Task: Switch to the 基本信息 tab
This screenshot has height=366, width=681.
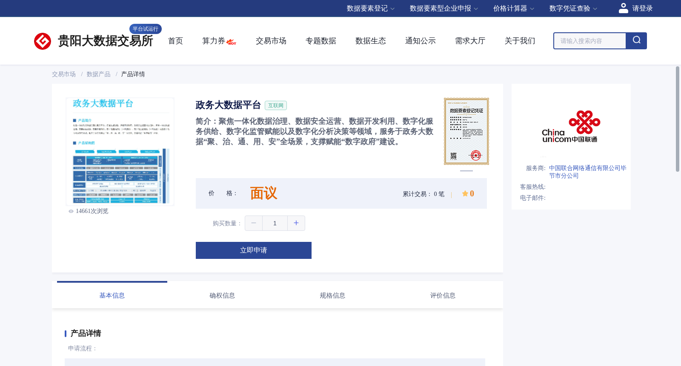Action: click(112, 295)
